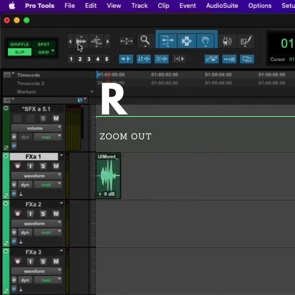Enable Shuffle edit mode
Screen dimensions: 295x295
pos(20,45)
